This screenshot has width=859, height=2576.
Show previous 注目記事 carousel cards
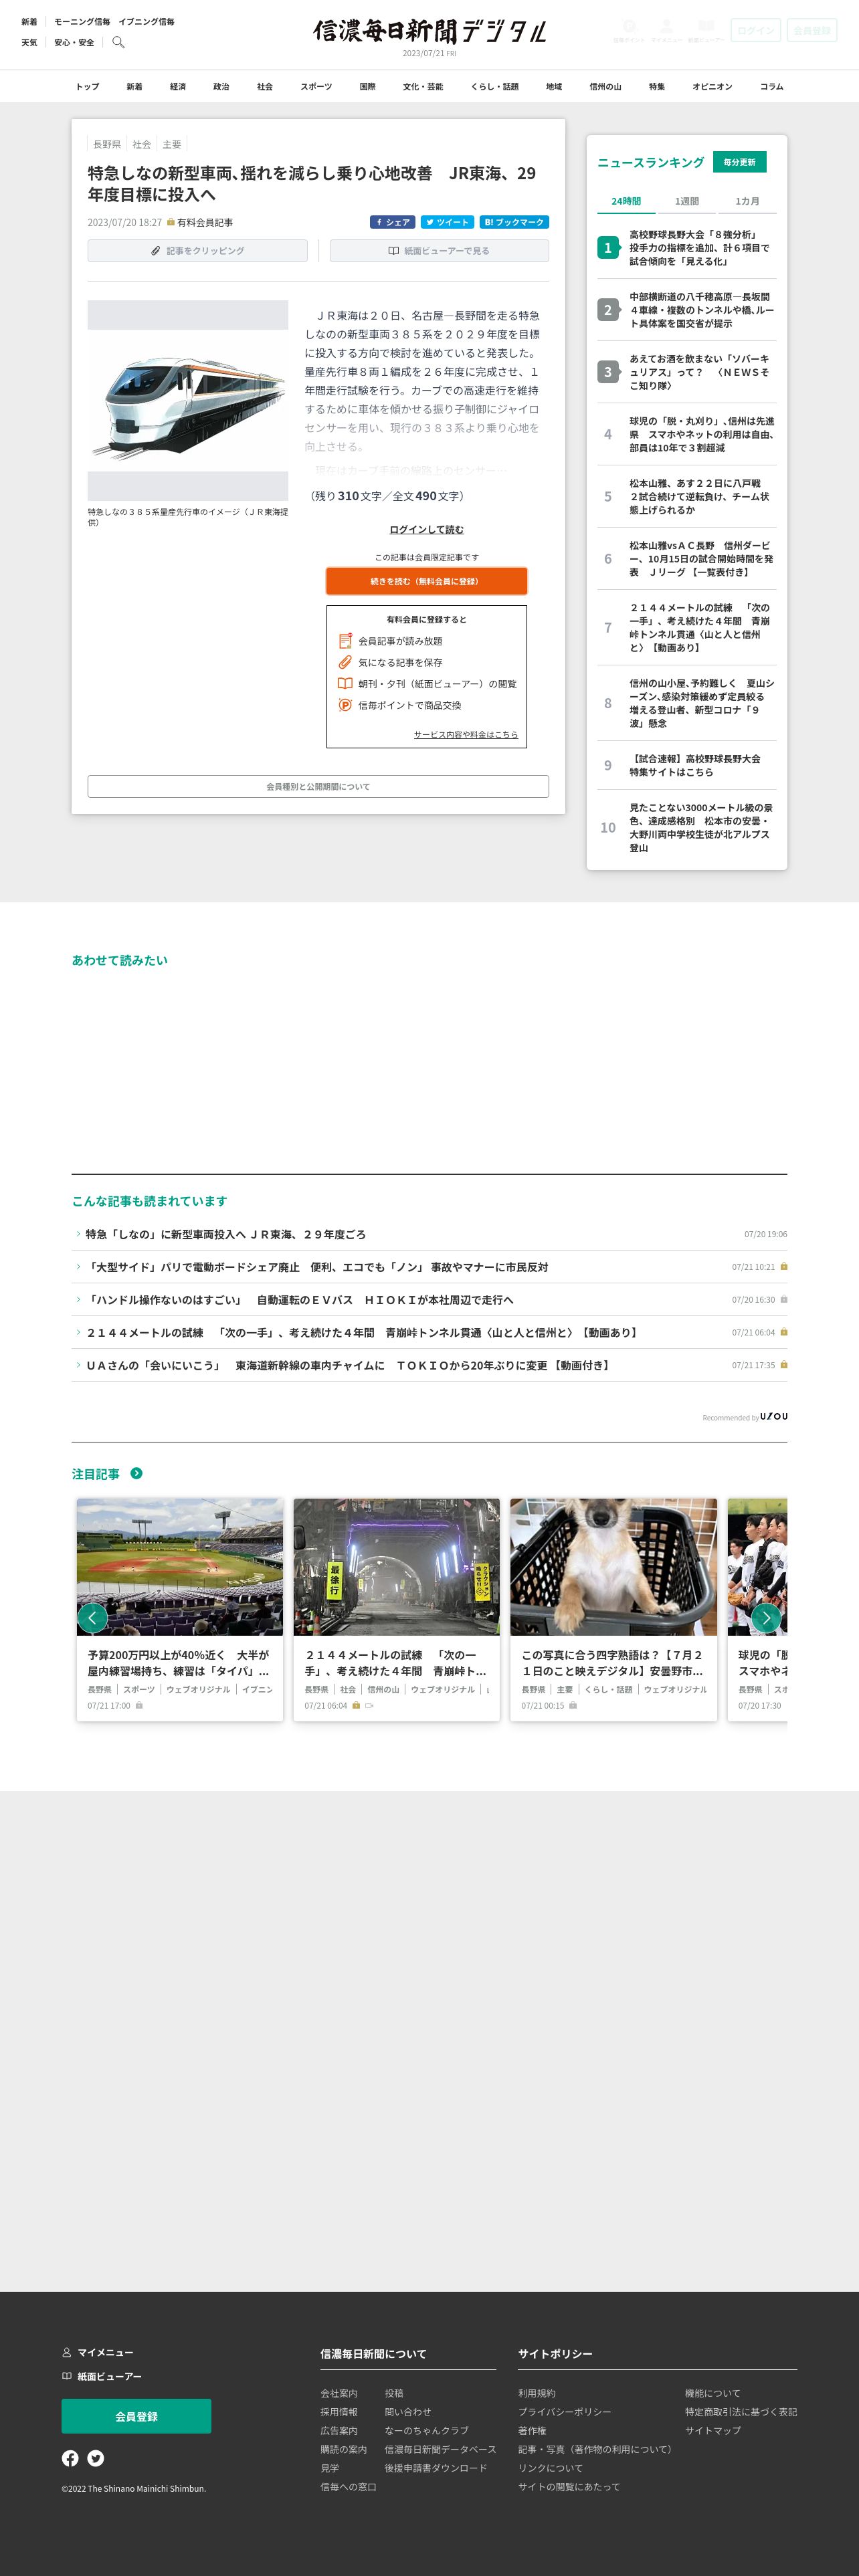point(92,1617)
